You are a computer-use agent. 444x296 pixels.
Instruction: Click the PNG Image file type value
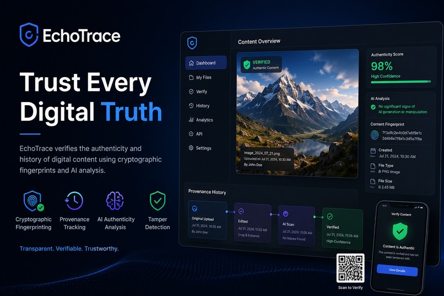click(391, 171)
